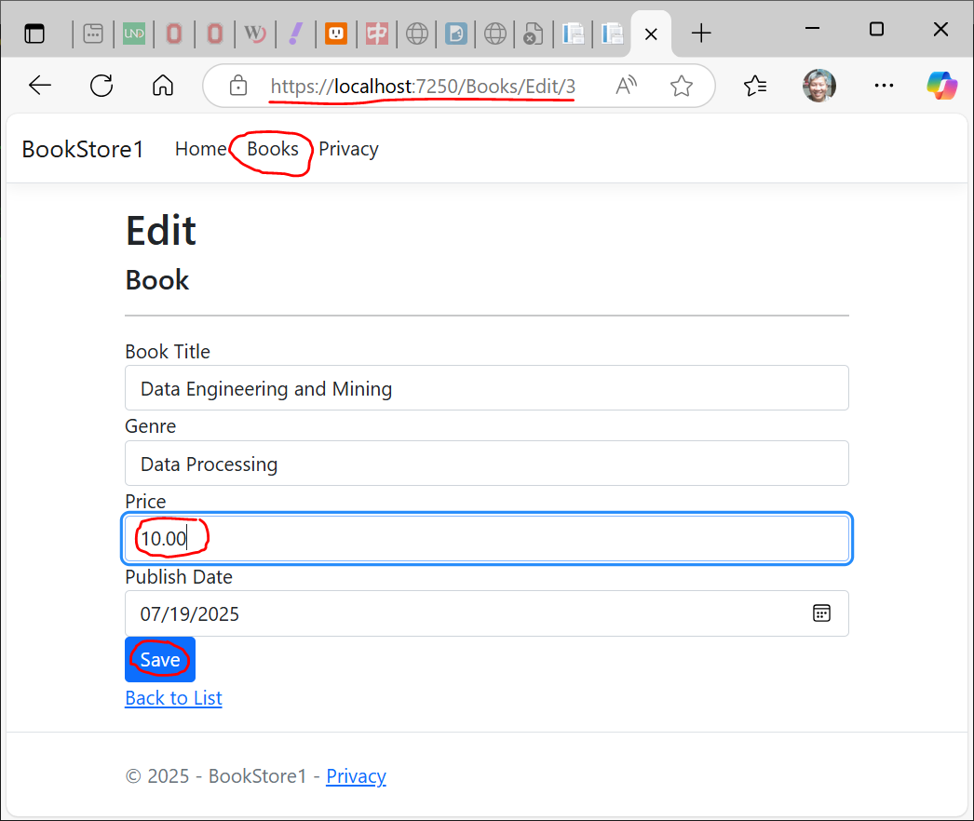This screenshot has width=974, height=821.
Task: Switch to the purple slash favicon tab
Action: (296, 34)
